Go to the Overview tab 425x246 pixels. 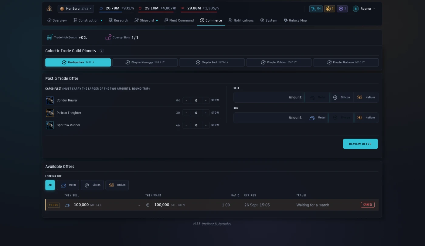(57, 20)
